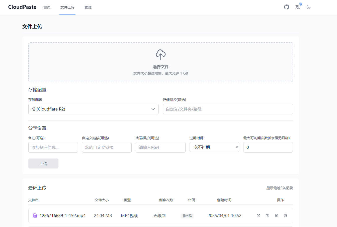
Task: Click the 24.04 MB file size
Action: [103, 215]
